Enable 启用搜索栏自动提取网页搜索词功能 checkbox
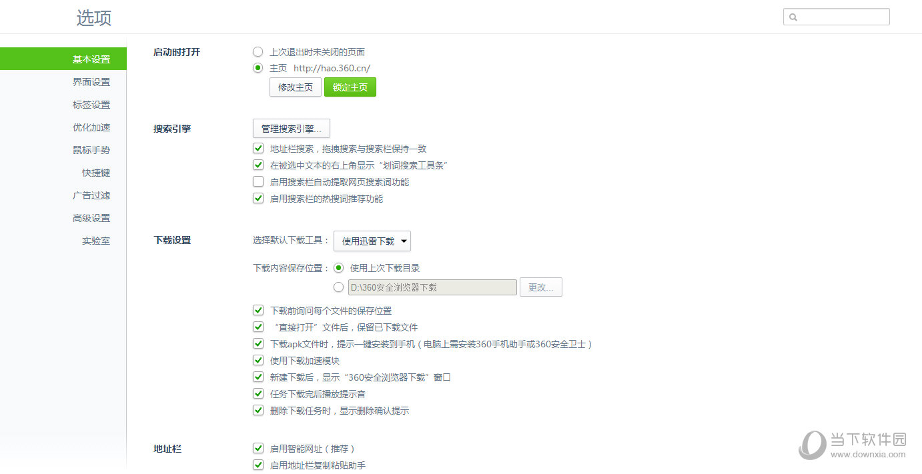The height and width of the screenshot is (474, 922). click(x=258, y=182)
